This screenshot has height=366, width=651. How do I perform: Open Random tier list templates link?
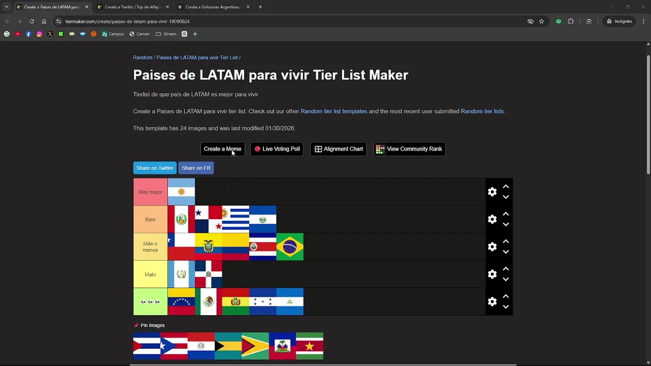tap(334, 111)
